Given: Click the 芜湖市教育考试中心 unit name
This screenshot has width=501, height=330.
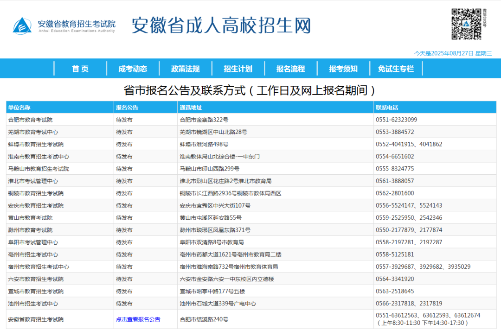Looking at the screenshot, I should click(x=33, y=132).
